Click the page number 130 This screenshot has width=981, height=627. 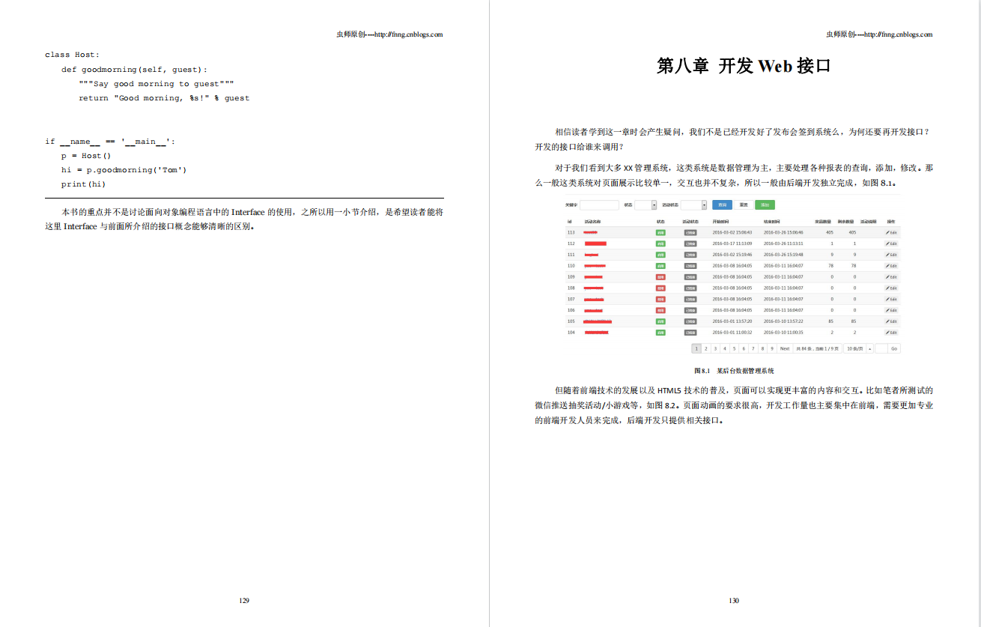[x=734, y=601]
